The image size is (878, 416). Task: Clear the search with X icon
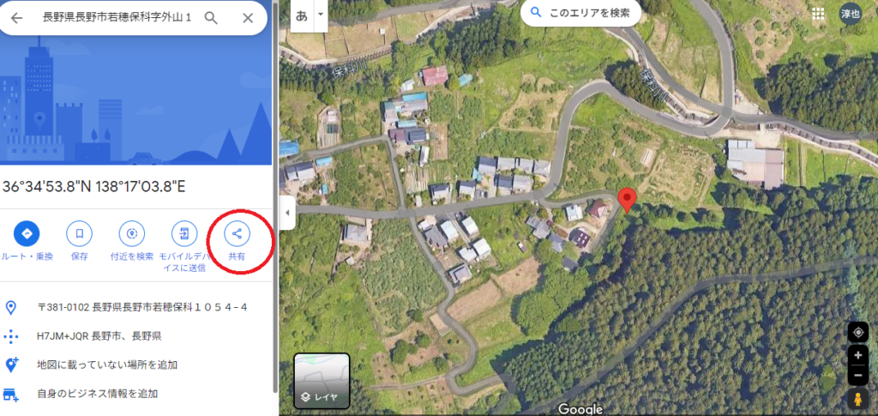248,18
